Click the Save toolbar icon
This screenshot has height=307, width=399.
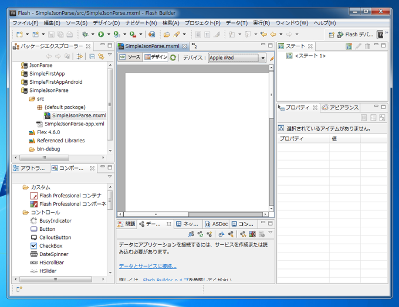click(x=51, y=35)
